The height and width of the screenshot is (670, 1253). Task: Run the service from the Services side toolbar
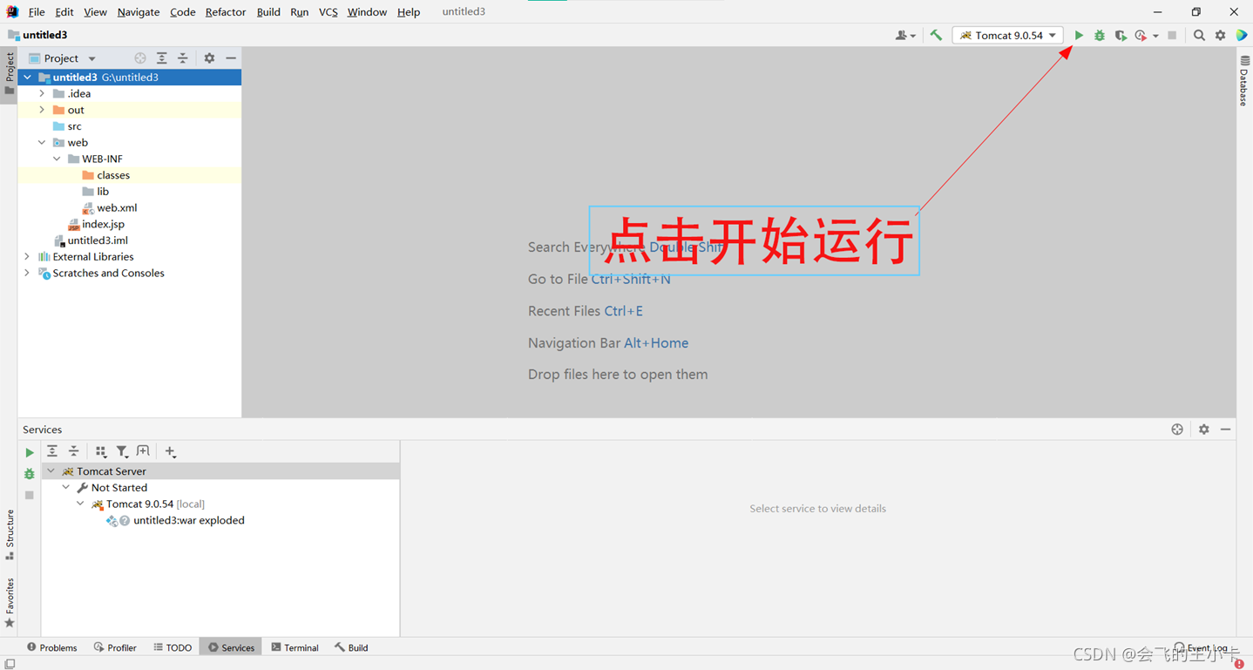pyautogui.click(x=29, y=453)
